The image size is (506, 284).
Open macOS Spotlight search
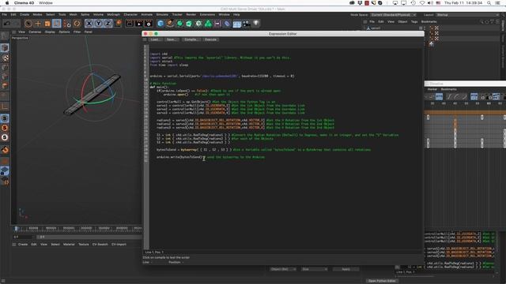click(x=489, y=3)
